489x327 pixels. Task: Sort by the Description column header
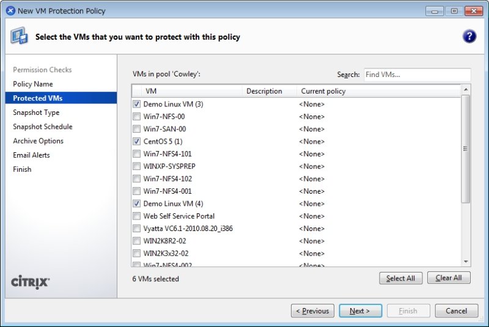click(x=270, y=91)
